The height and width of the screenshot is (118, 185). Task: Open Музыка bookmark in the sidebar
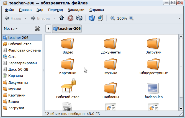(22, 89)
